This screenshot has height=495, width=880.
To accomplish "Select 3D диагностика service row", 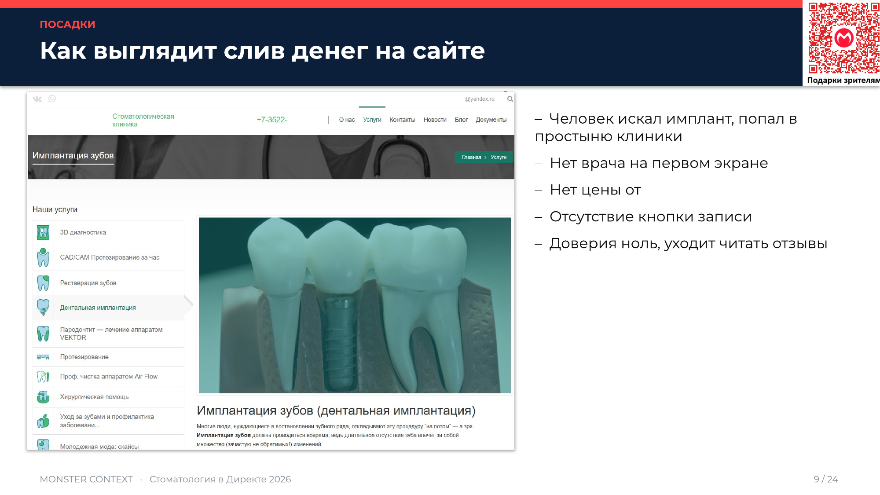I will point(108,232).
